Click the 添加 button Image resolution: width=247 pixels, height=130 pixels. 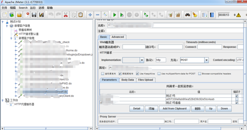tap(151, 108)
